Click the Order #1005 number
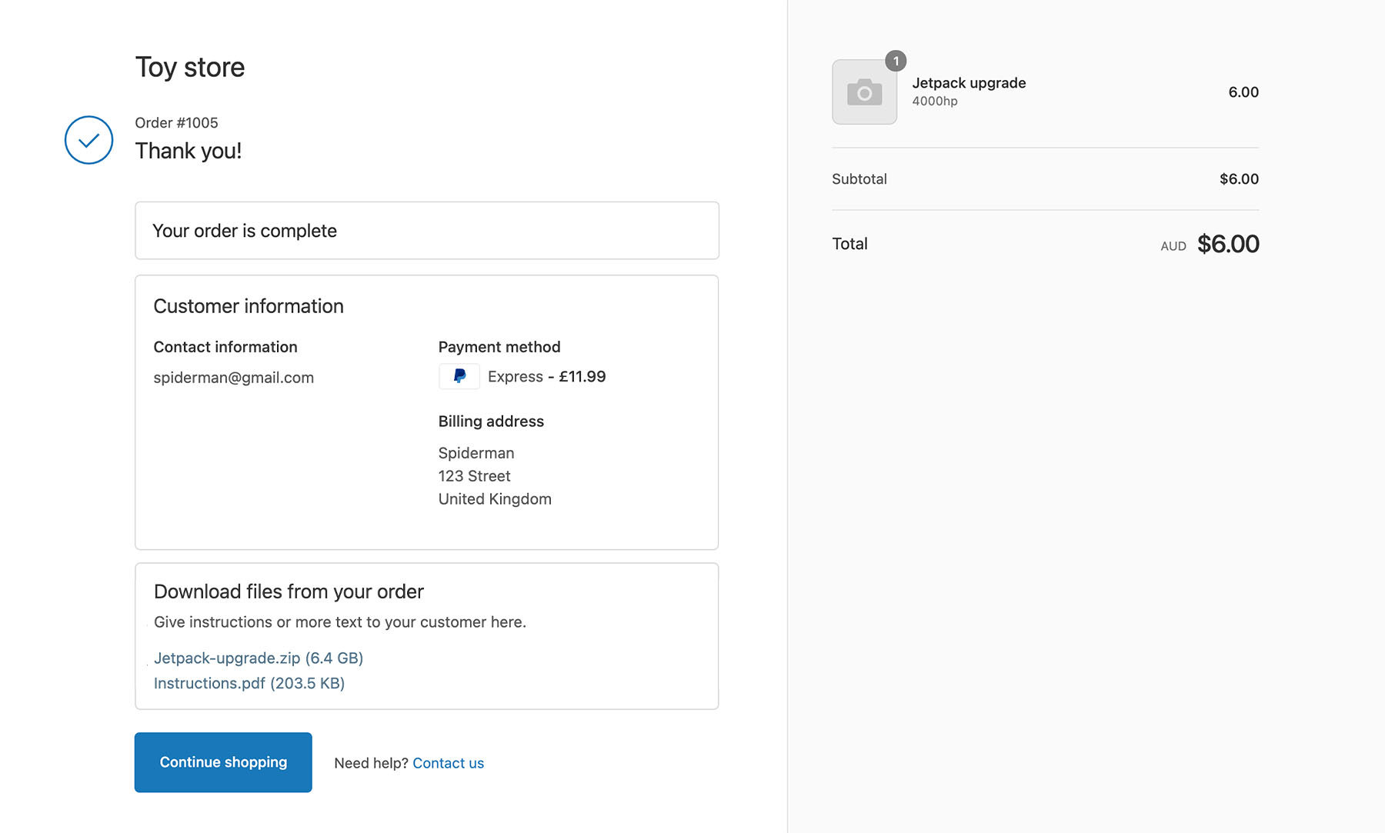 176,123
